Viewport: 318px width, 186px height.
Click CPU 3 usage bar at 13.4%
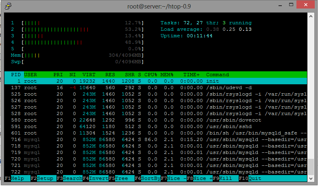coord(83,36)
